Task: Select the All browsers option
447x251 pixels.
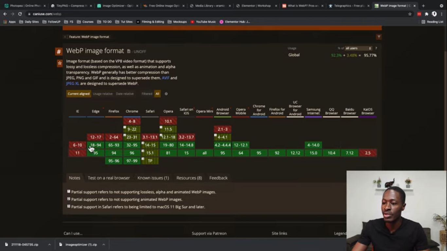Action: [x=157, y=94]
